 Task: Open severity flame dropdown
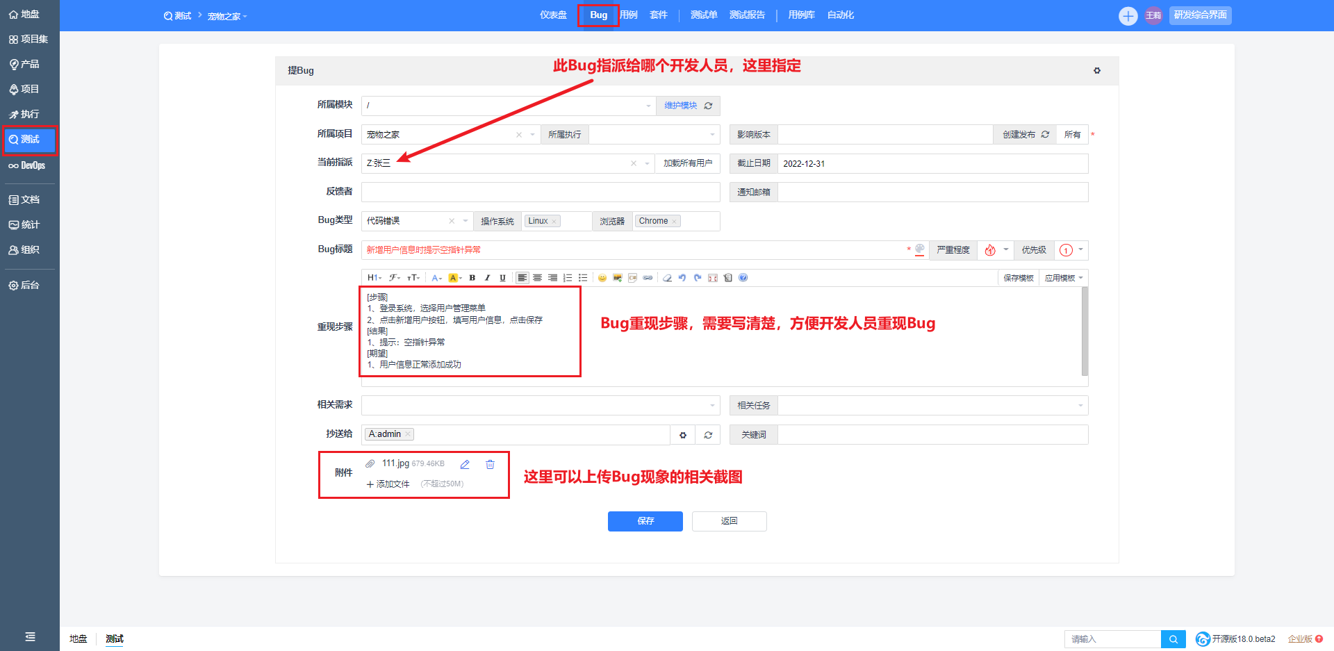[x=996, y=250]
